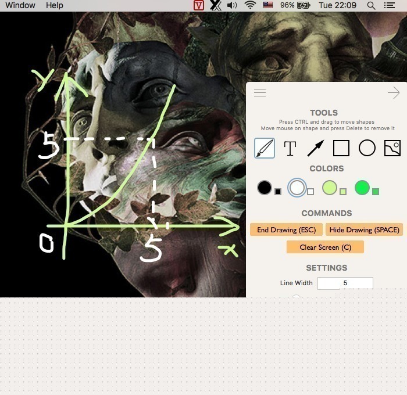Select the Text tool
The width and height of the screenshot is (407, 395).
click(290, 148)
